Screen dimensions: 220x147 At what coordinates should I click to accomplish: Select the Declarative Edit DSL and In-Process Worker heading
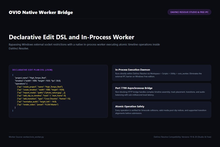point(72,37)
